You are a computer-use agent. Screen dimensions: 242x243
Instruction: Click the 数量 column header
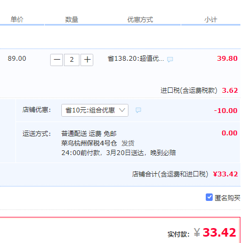(71, 19)
